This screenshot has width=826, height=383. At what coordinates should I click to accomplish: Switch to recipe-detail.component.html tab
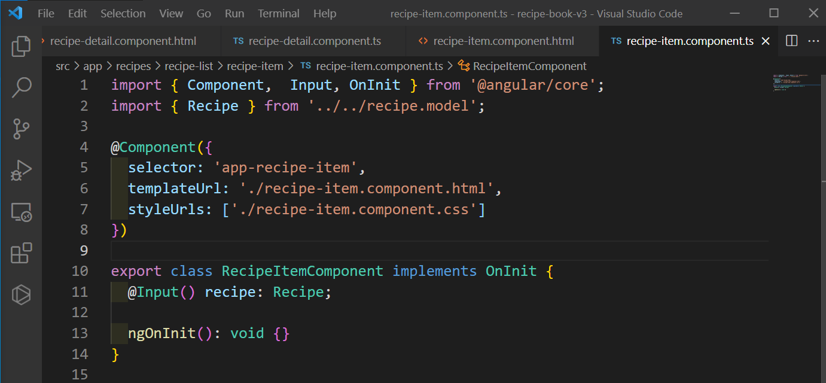point(123,41)
